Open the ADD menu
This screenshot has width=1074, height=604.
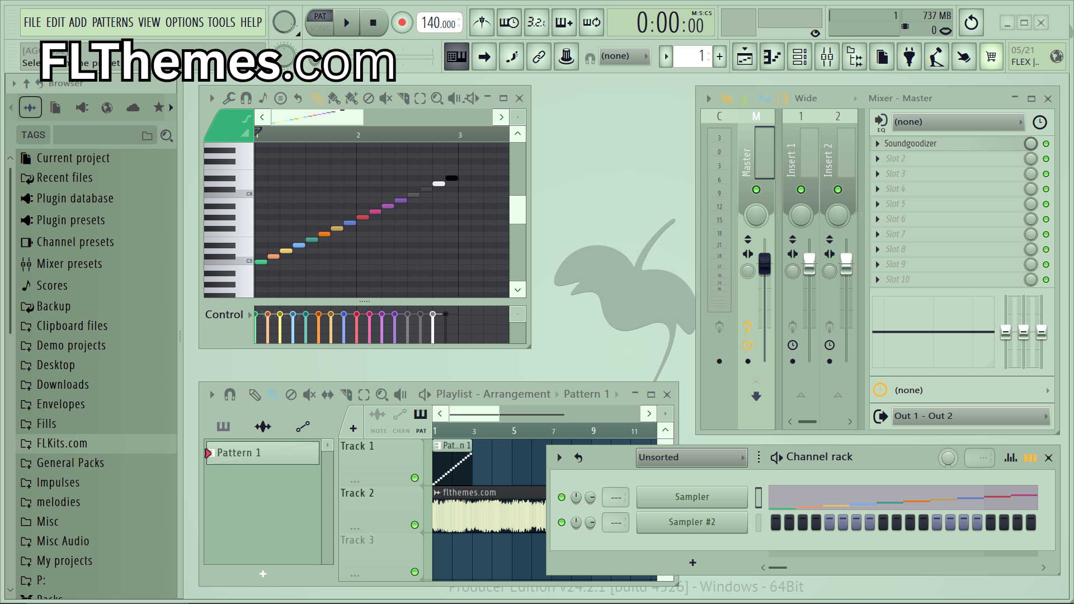point(78,22)
